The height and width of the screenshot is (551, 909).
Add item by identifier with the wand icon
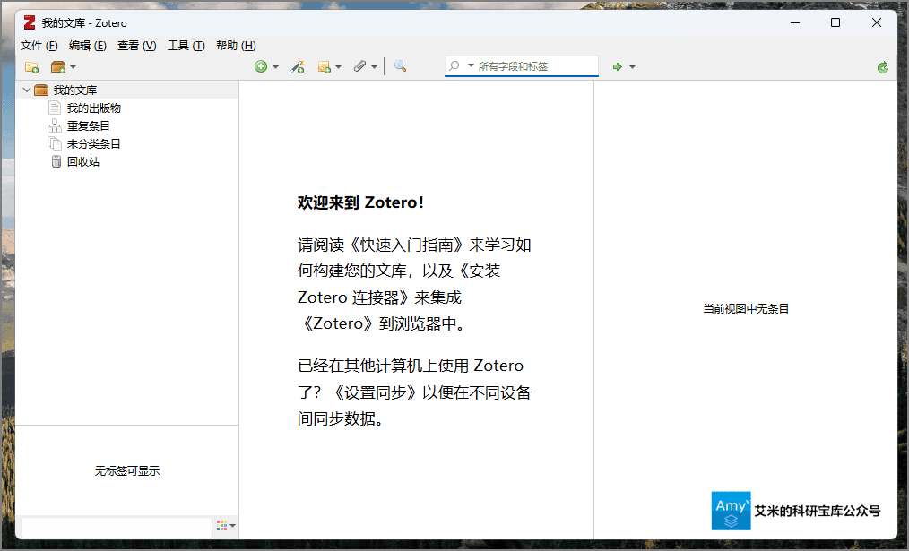297,66
